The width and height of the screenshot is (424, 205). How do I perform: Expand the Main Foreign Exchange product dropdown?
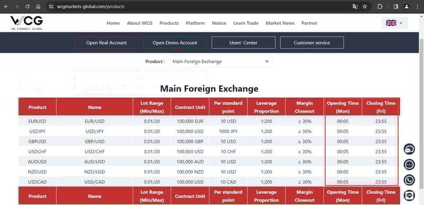click(x=220, y=61)
